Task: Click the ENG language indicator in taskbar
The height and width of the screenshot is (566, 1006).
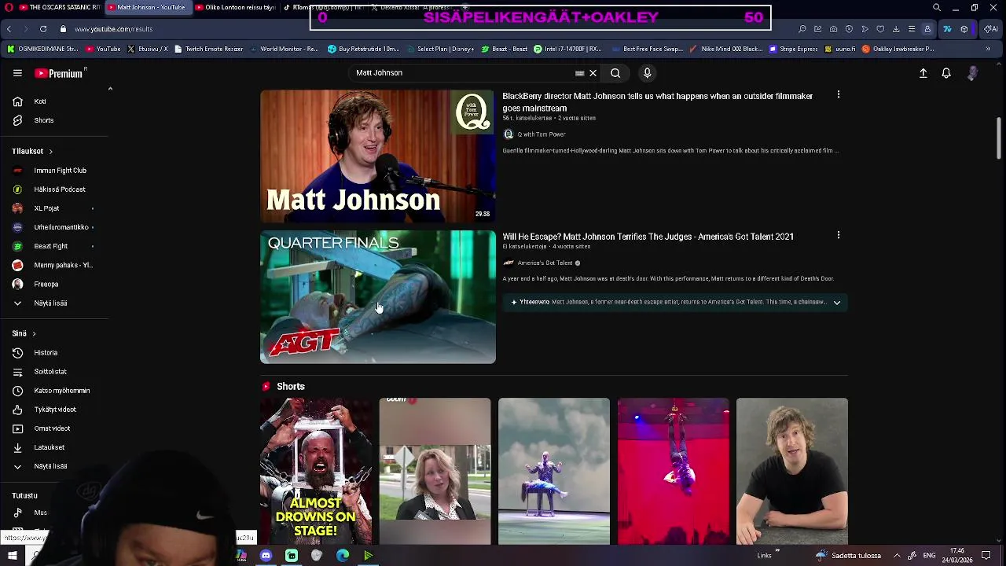Action: [929, 556]
